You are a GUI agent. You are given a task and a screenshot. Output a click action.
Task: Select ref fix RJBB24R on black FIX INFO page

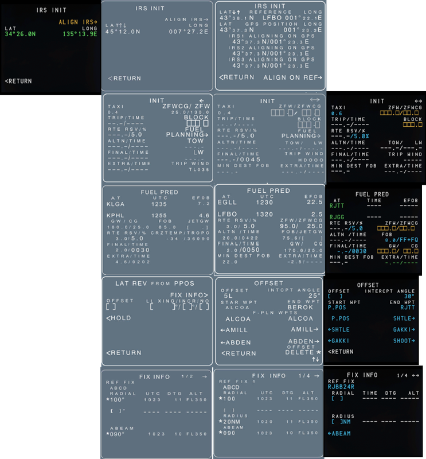(x=341, y=387)
